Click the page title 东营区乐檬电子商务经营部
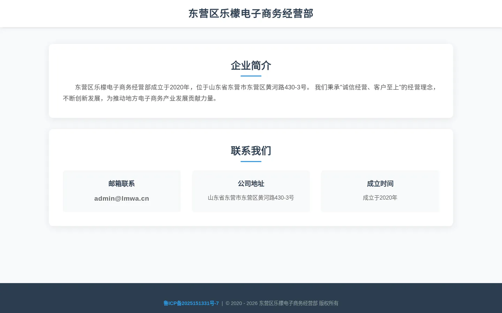The width and height of the screenshot is (502, 313). tap(251, 14)
